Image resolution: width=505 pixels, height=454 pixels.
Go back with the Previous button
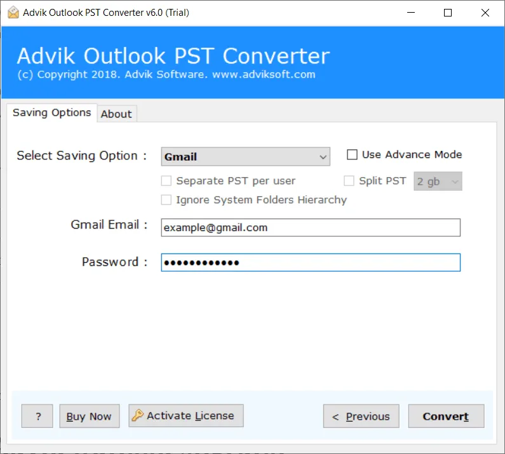(x=361, y=416)
